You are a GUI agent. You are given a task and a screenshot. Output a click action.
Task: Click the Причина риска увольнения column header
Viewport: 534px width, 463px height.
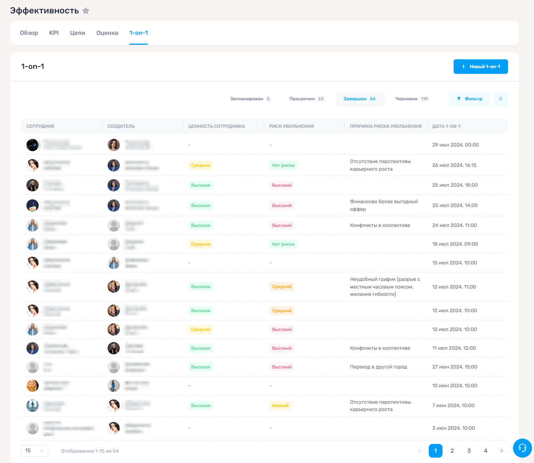click(386, 126)
